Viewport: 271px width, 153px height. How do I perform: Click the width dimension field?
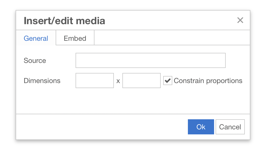[x=94, y=80]
